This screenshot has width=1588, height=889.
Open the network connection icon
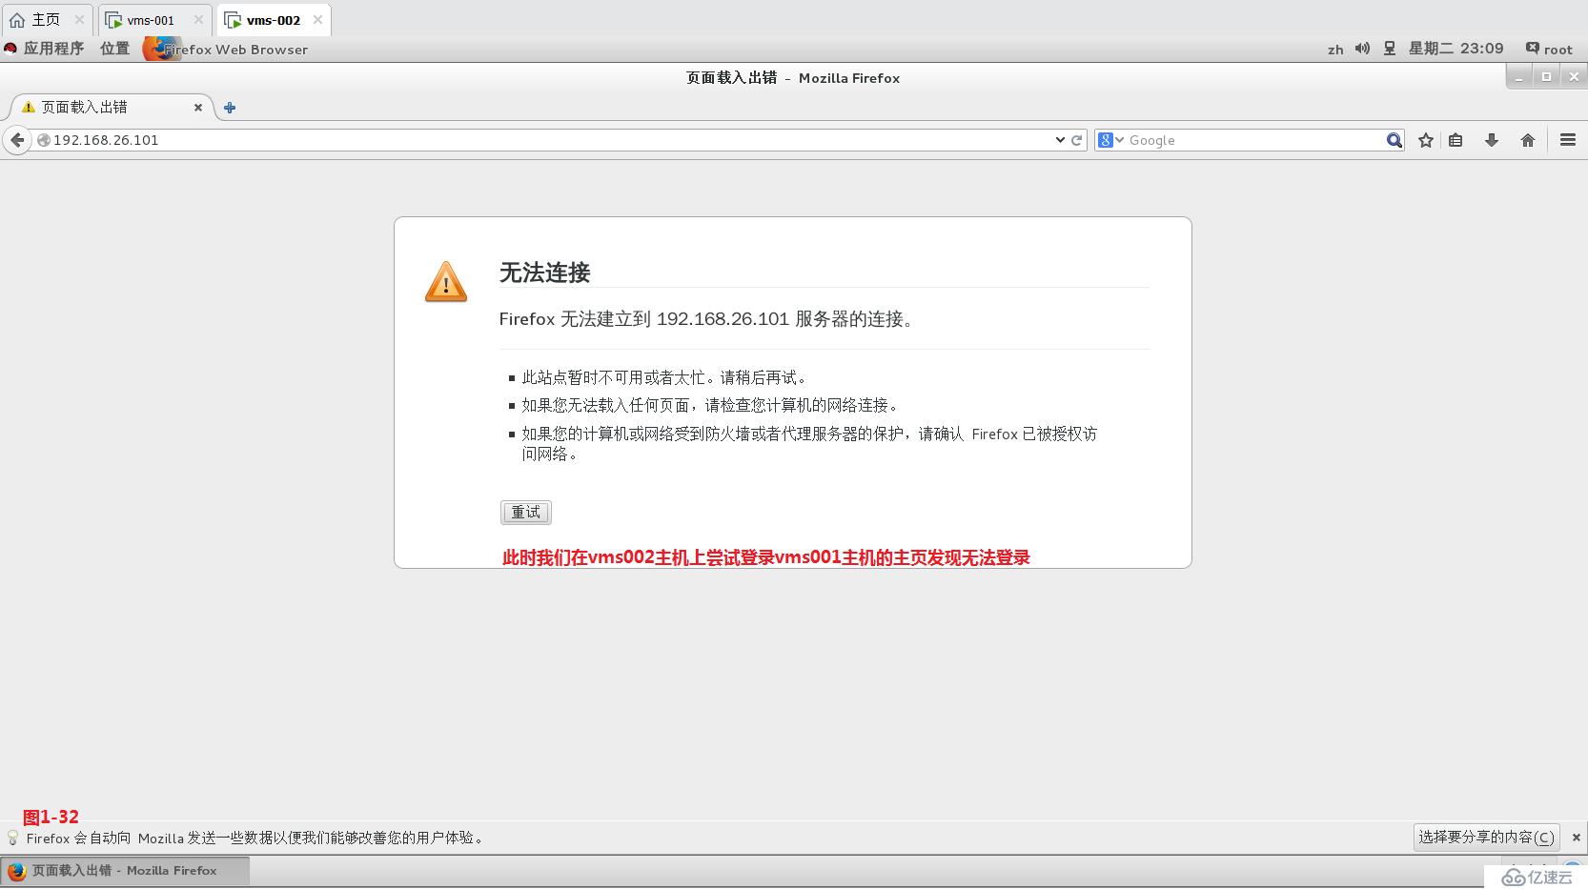[1390, 49]
